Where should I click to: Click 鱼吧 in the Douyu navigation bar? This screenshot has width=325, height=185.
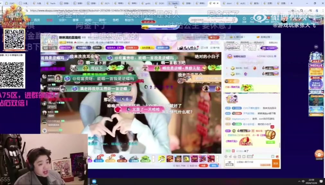116,20
